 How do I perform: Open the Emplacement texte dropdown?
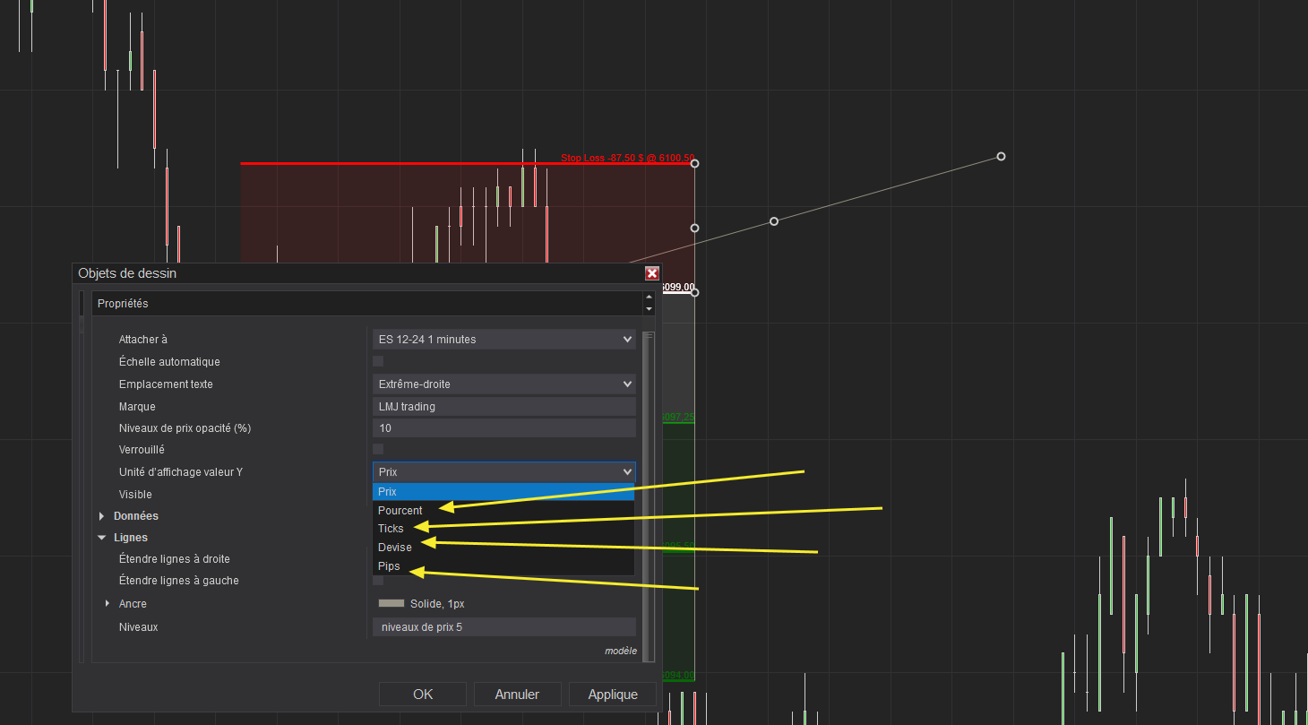[x=503, y=384]
